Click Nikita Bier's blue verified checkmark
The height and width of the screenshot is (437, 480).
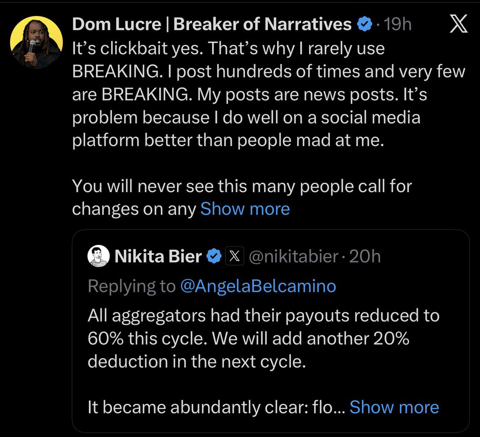pyautogui.click(x=214, y=256)
